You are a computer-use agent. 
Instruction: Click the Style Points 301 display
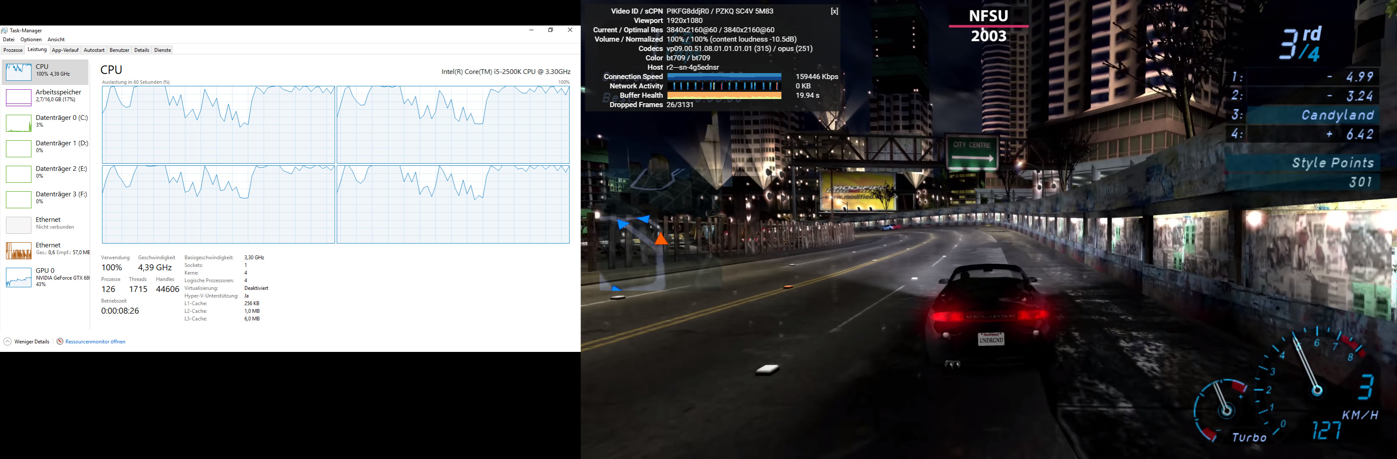(x=1303, y=172)
